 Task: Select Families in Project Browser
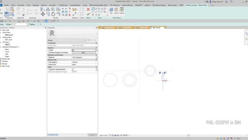coord(5,61)
